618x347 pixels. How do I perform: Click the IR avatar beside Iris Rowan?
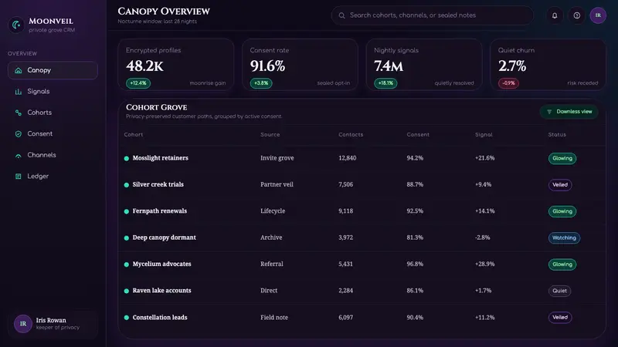23,324
